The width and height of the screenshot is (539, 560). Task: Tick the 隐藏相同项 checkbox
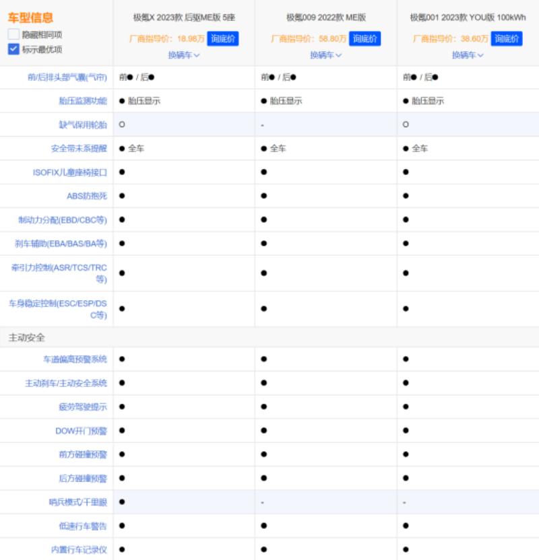tap(13, 34)
